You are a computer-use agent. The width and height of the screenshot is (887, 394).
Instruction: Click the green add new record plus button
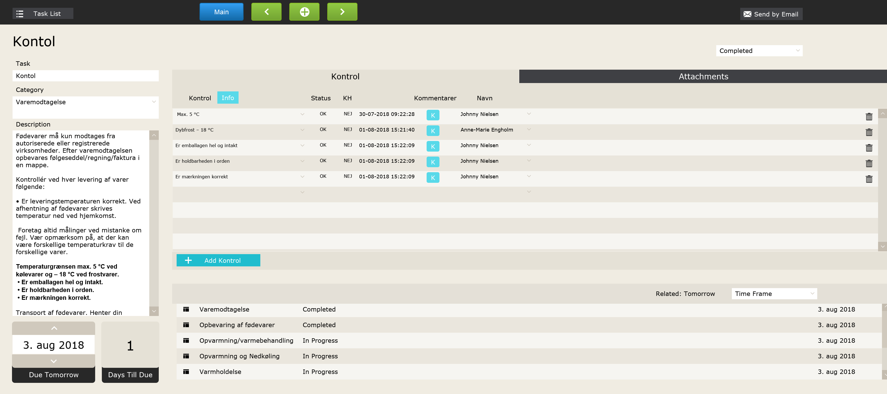point(304,12)
